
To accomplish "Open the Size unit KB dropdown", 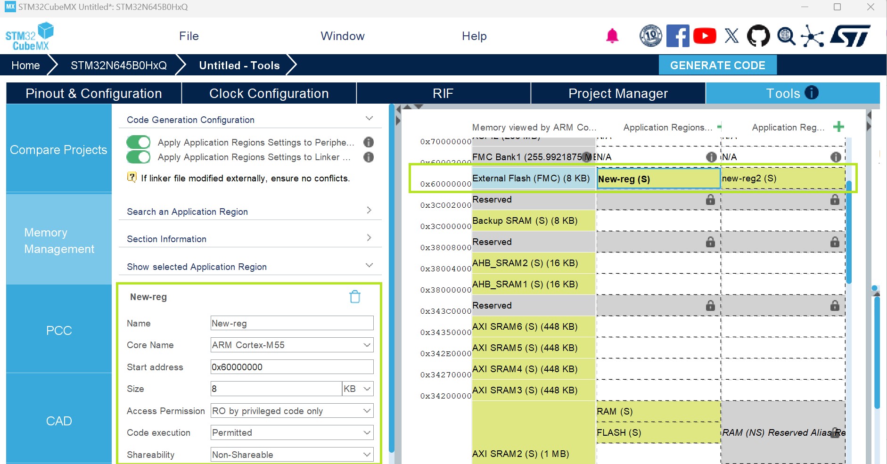I will [x=358, y=389].
